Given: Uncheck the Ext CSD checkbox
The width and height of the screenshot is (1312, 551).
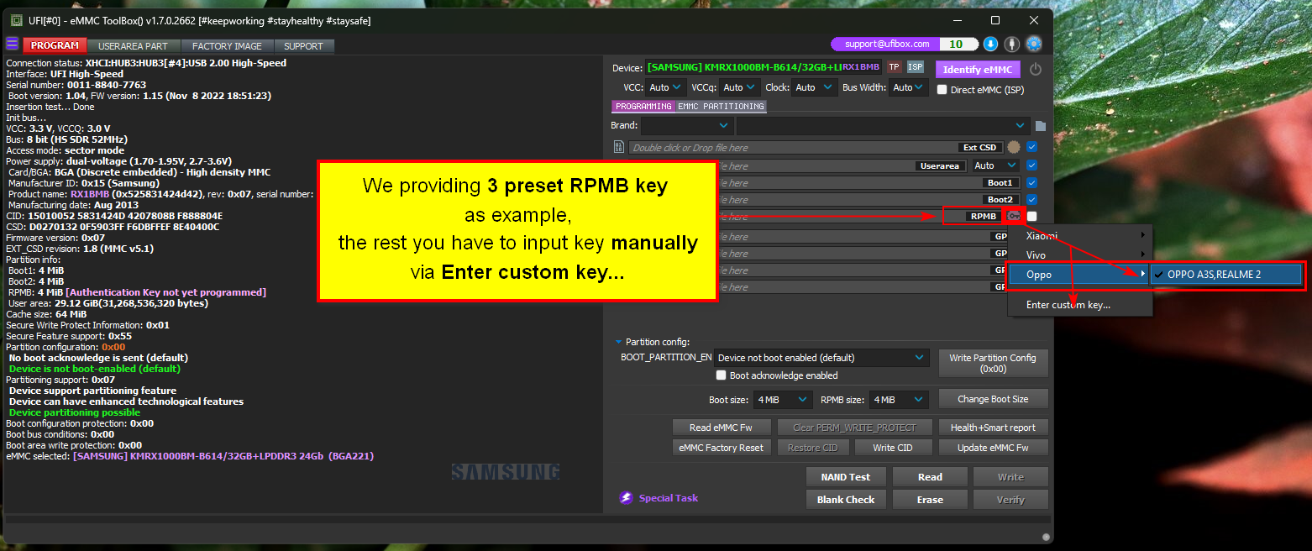Looking at the screenshot, I should [1031, 147].
